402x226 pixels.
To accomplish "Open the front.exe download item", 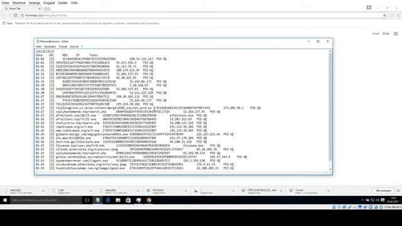I will [164, 191].
